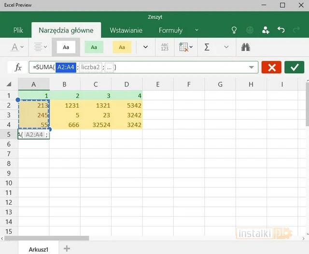Select column E header
The image size is (309, 254).
tap(158, 85)
